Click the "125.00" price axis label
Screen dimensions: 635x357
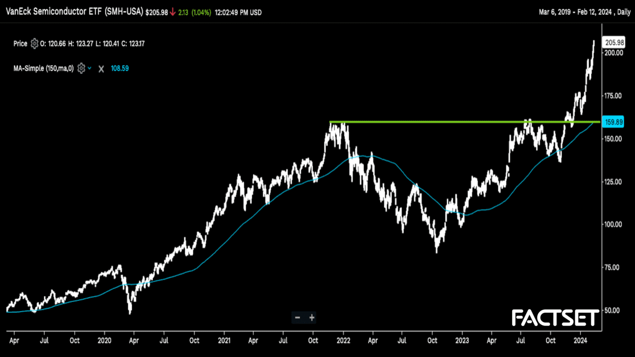pyautogui.click(x=614, y=182)
